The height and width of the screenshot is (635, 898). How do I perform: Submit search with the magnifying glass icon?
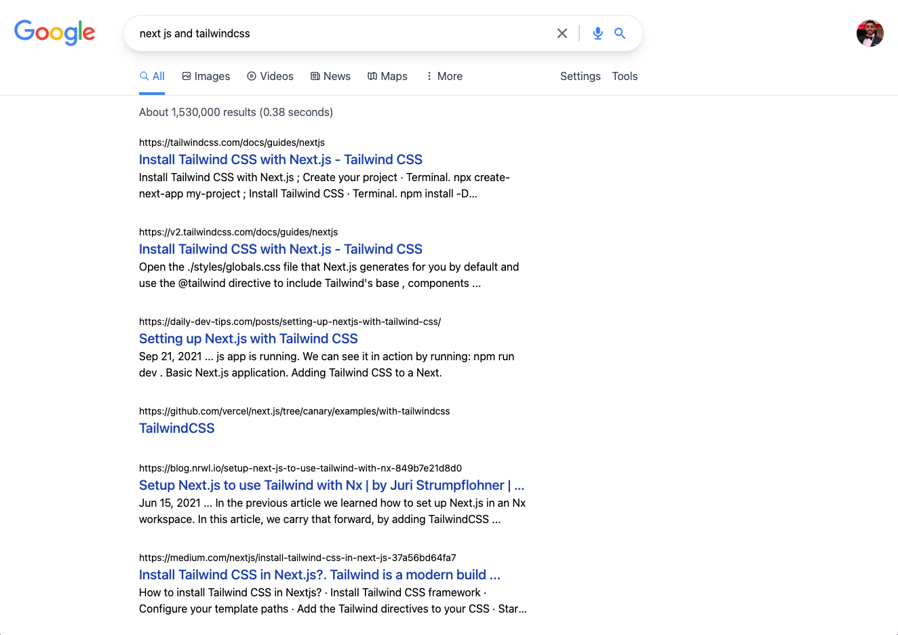[620, 33]
